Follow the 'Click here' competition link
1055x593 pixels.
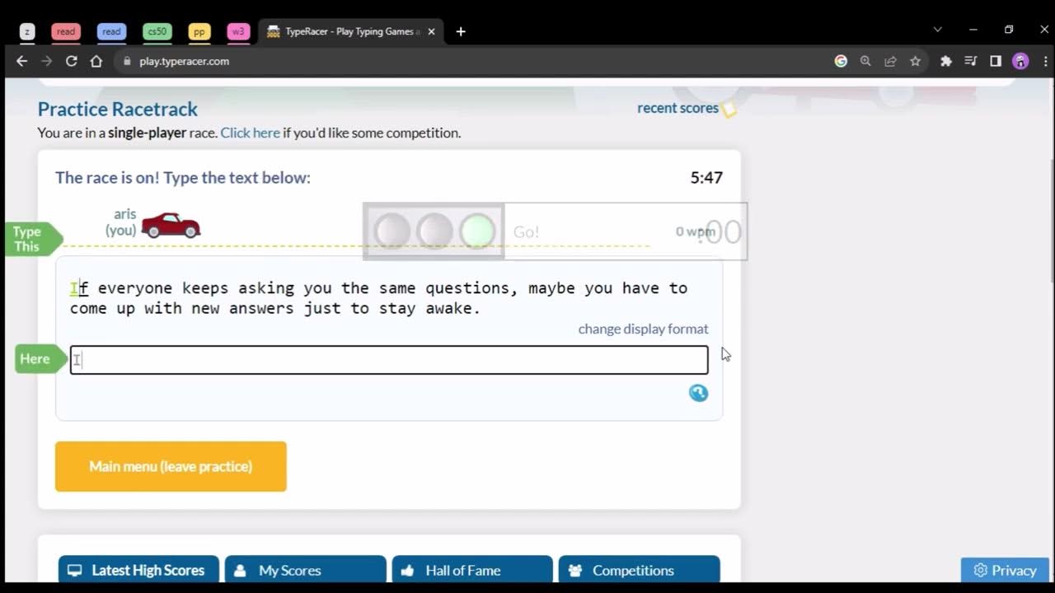click(x=250, y=133)
